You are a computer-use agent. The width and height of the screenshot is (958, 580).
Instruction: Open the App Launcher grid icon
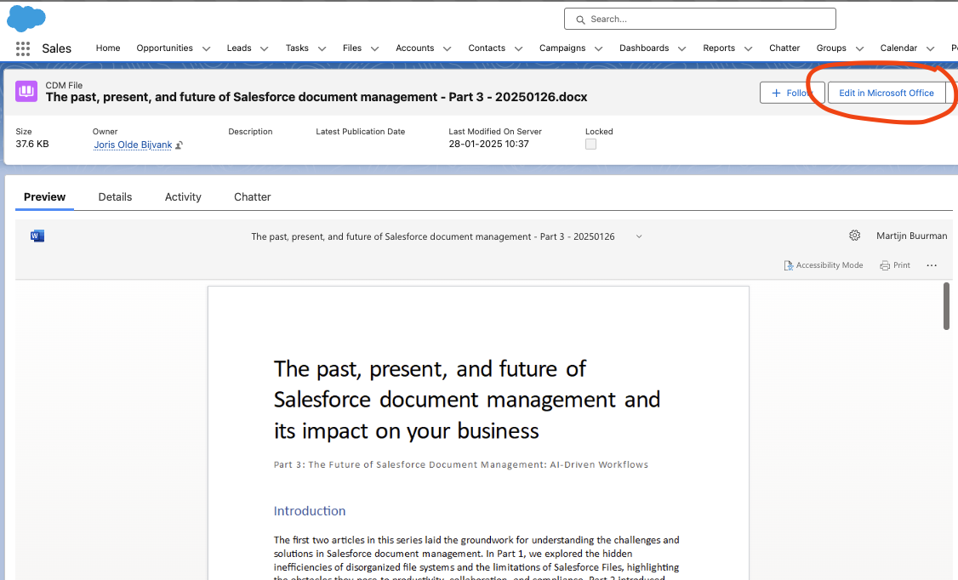click(23, 48)
